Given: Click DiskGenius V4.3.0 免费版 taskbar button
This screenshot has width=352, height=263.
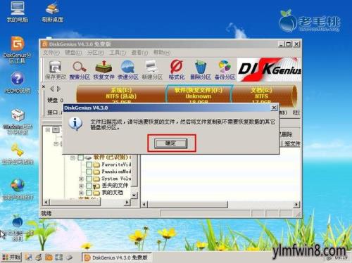Looking at the screenshot, I should click(x=117, y=257).
